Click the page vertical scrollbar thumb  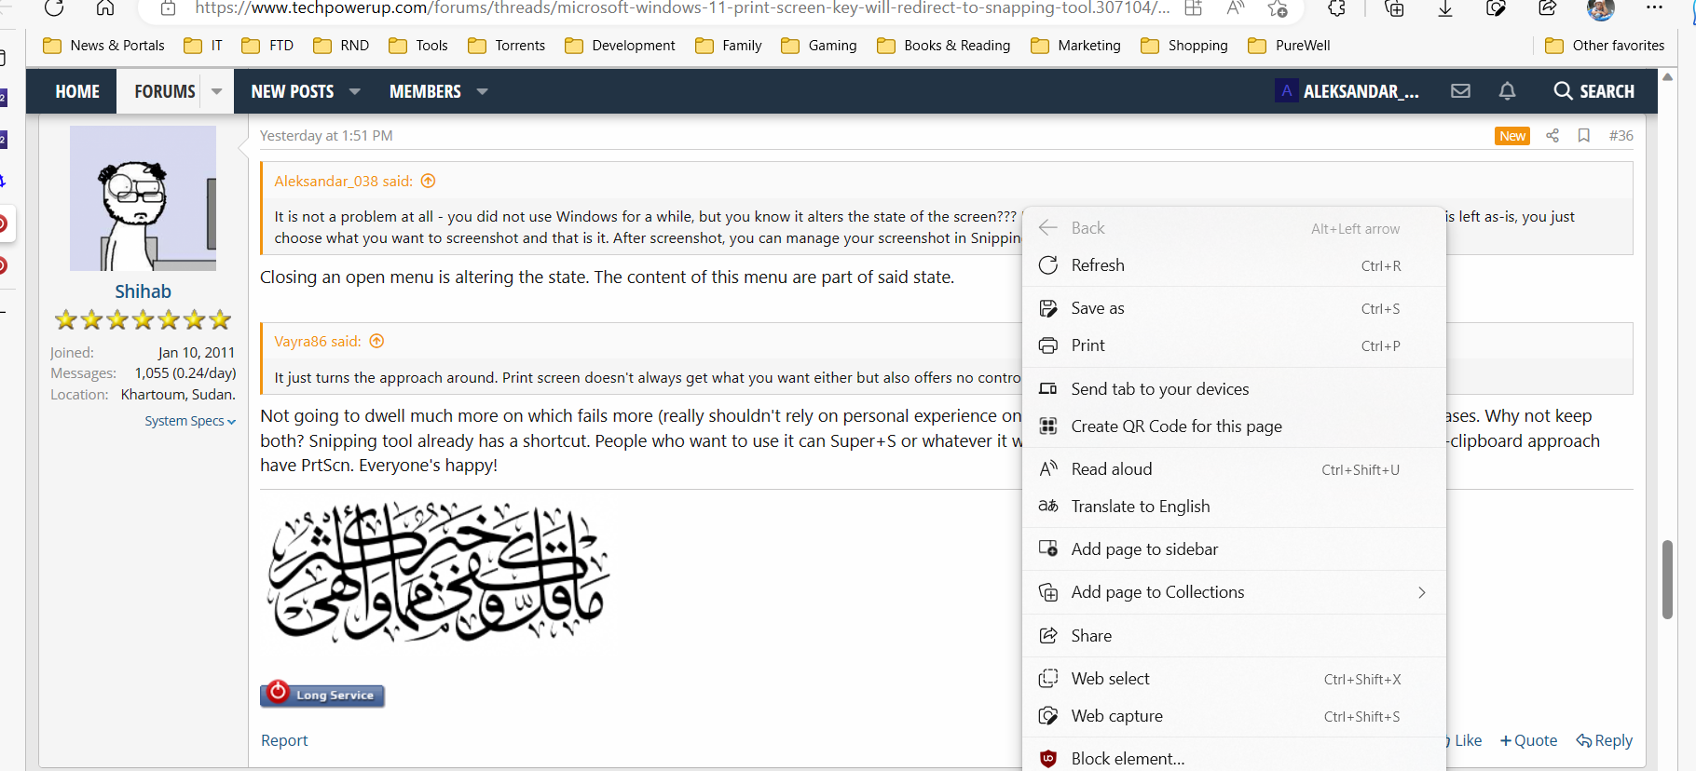click(x=1667, y=579)
